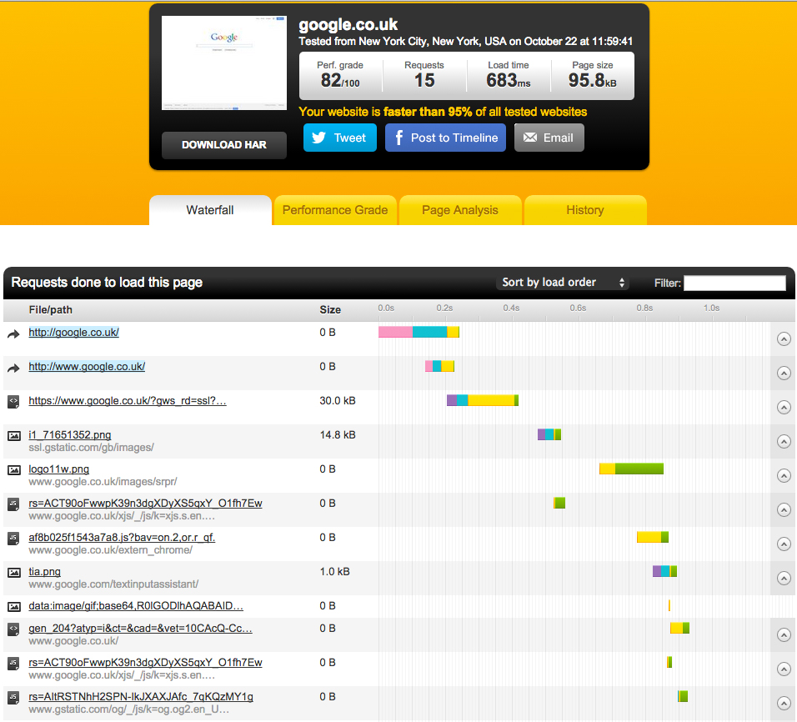
Task: Click the 'Size' column header
Action: [330, 309]
